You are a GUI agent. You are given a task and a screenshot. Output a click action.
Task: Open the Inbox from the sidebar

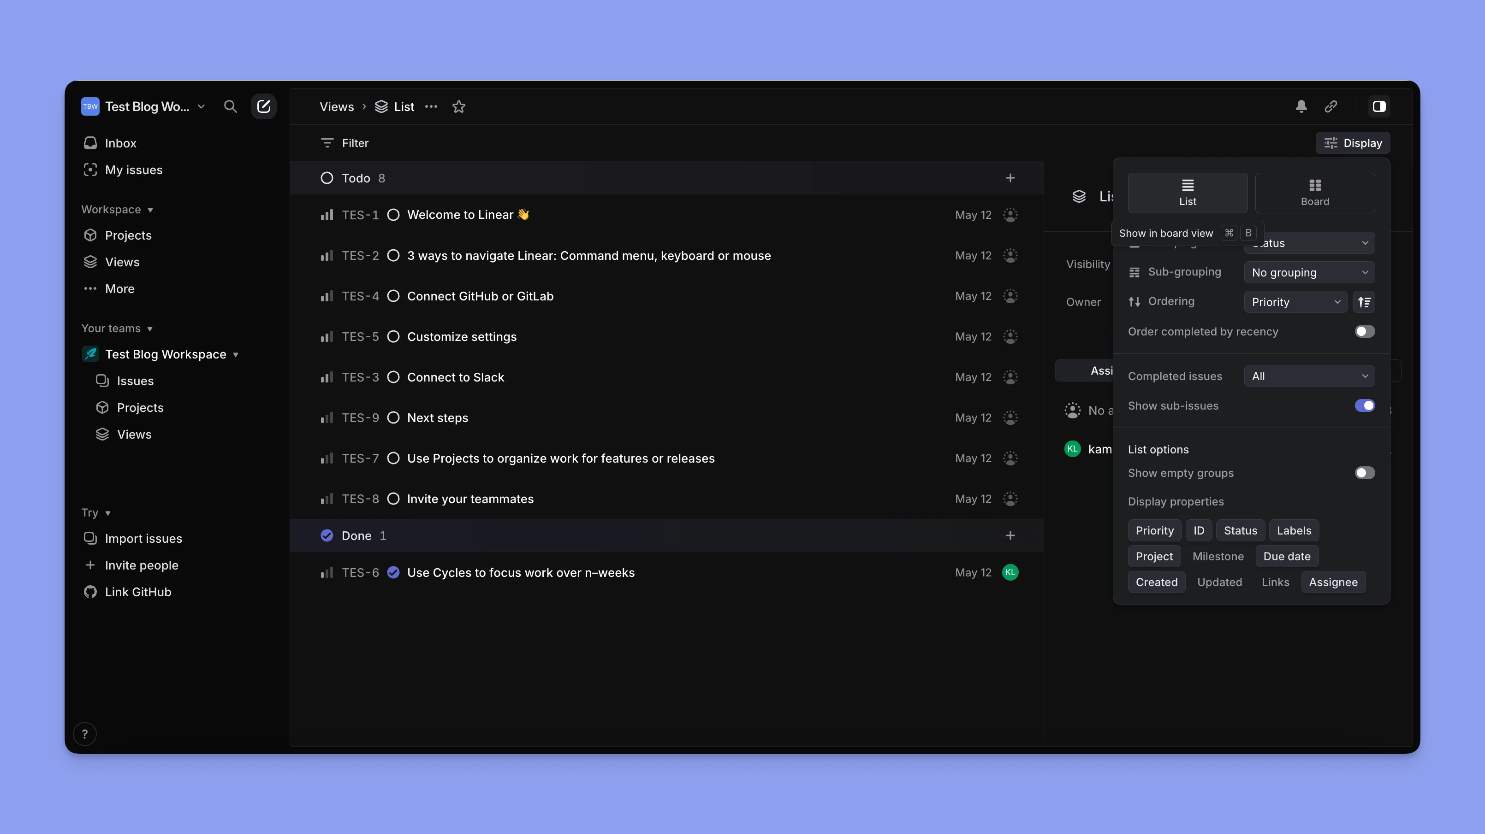pos(120,143)
